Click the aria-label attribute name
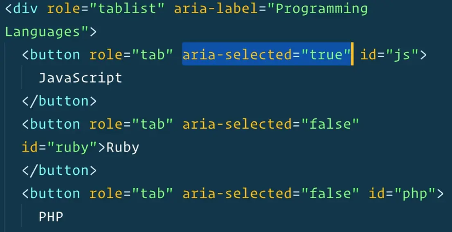The height and width of the screenshot is (232, 452). coord(216,9)
